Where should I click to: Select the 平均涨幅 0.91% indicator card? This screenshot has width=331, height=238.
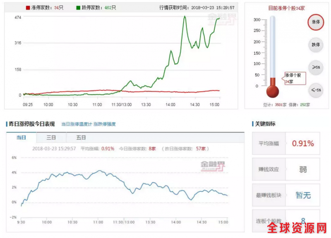point(286,143)
